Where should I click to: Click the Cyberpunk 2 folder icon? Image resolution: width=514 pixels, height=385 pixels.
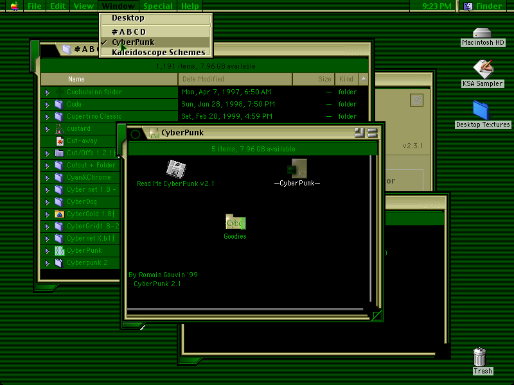tap(59, 263)
